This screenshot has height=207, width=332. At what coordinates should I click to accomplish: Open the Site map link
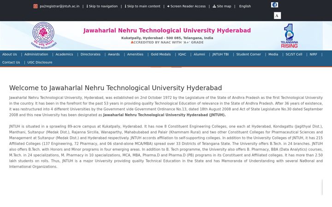(x=222, y=6)
